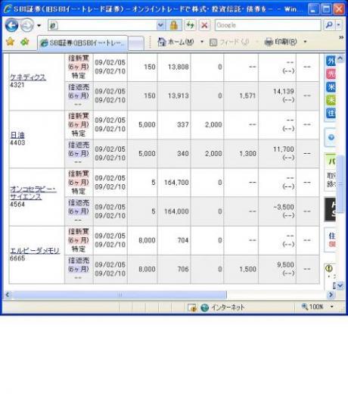Screen dimensions: 348x404
Task: Click the 6665 stock code text
Action: pyautogui.click(x=17, y=258)
